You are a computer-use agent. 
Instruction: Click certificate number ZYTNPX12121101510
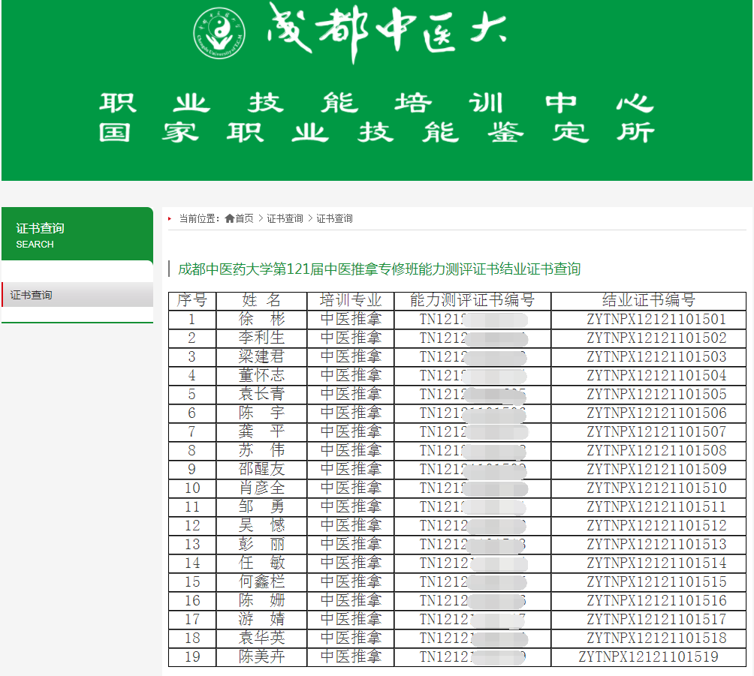(x=656, y=488)
